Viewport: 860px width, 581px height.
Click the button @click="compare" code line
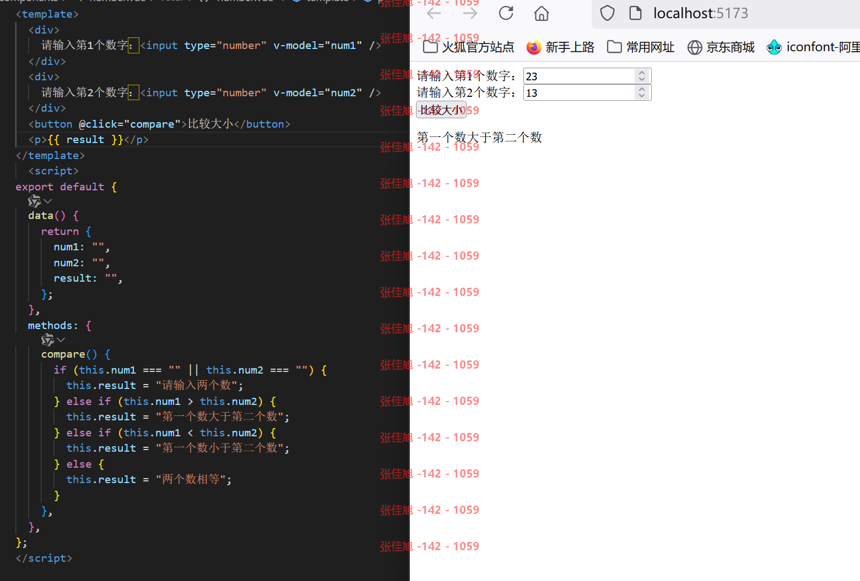tap(159, 124)
